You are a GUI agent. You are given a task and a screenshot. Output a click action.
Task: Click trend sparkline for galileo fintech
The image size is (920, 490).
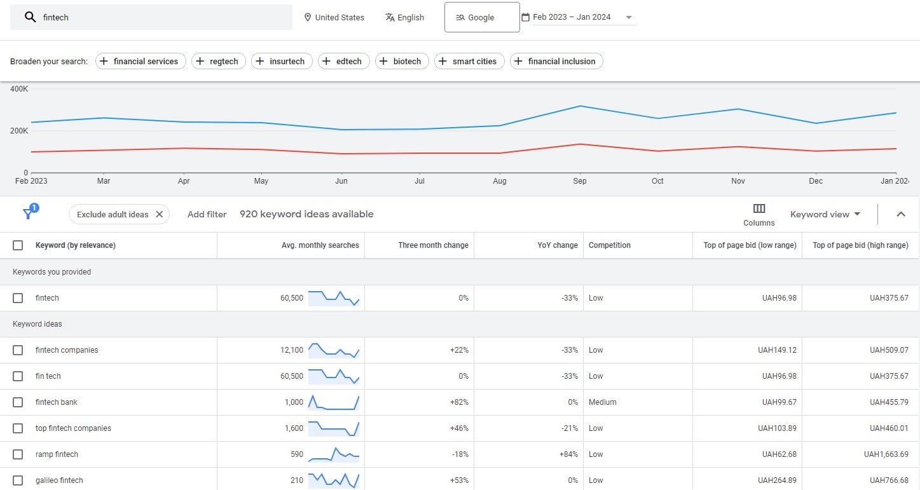(334, 480)
